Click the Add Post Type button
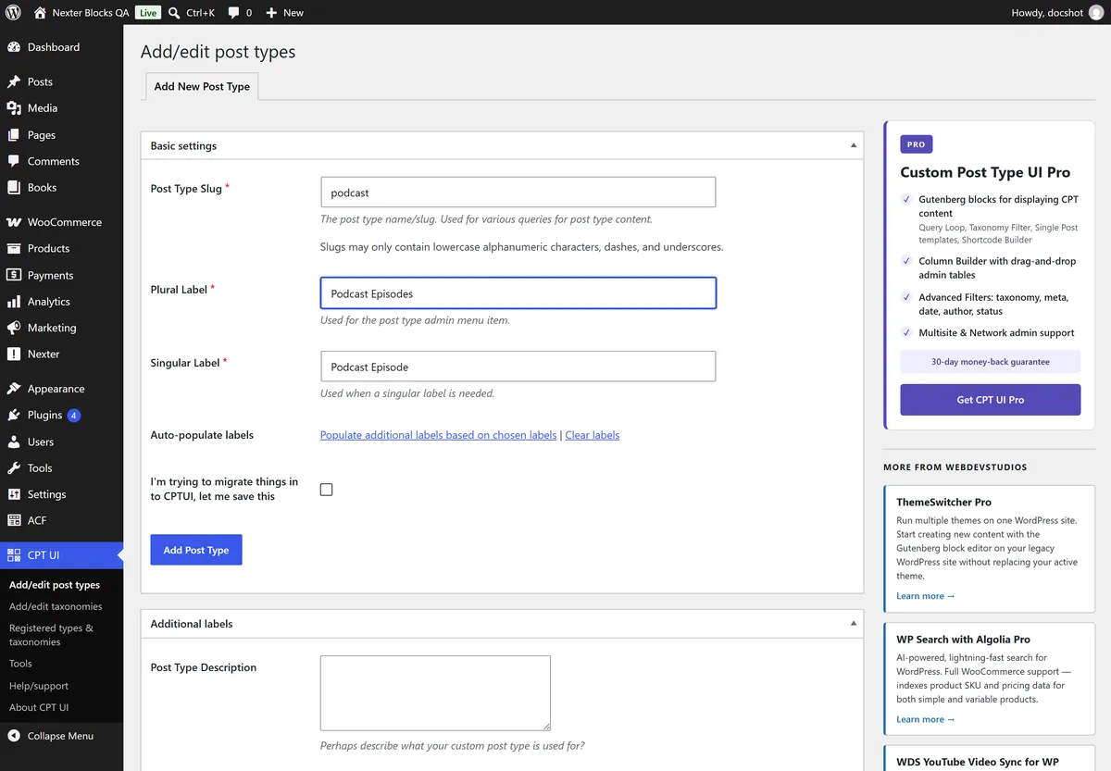Viewport: 1111px width, 771px height. pyautogui.click(x=196, y=550)
